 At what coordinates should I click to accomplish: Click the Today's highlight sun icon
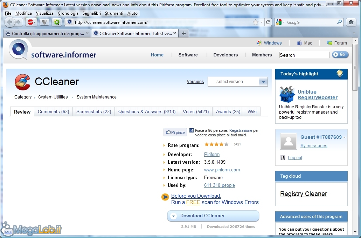pos(340,74)
